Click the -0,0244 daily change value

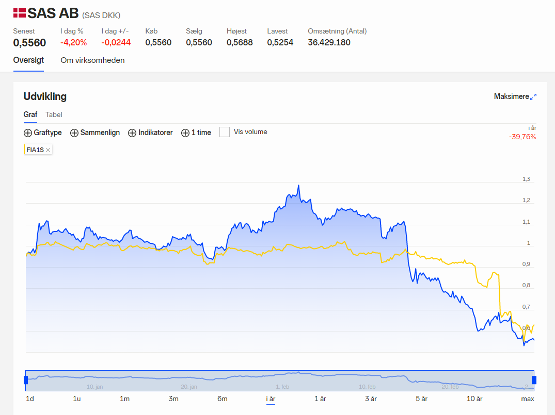pos(116,42)
